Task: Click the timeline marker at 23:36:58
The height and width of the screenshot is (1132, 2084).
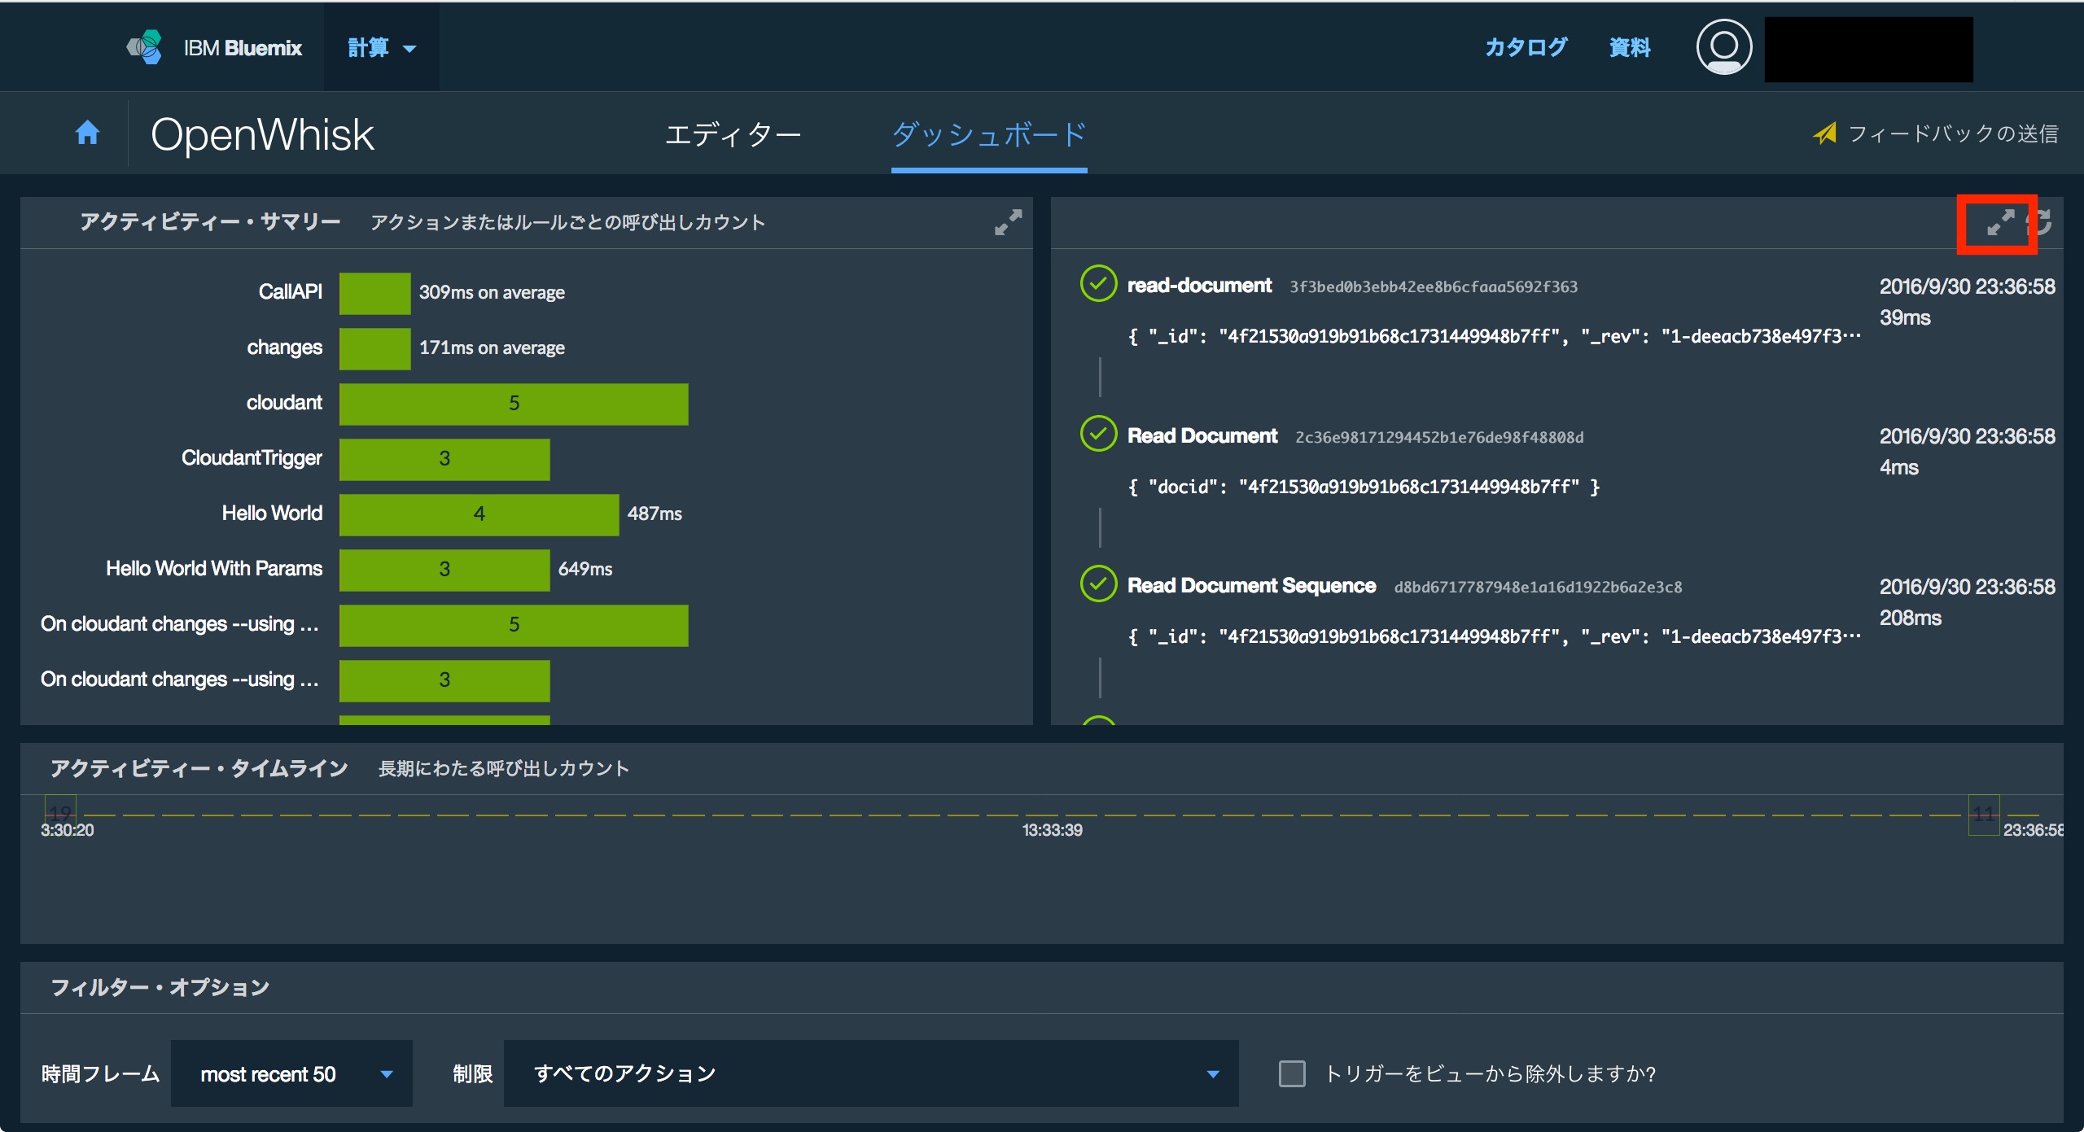Action: [x=1984, y=815]
